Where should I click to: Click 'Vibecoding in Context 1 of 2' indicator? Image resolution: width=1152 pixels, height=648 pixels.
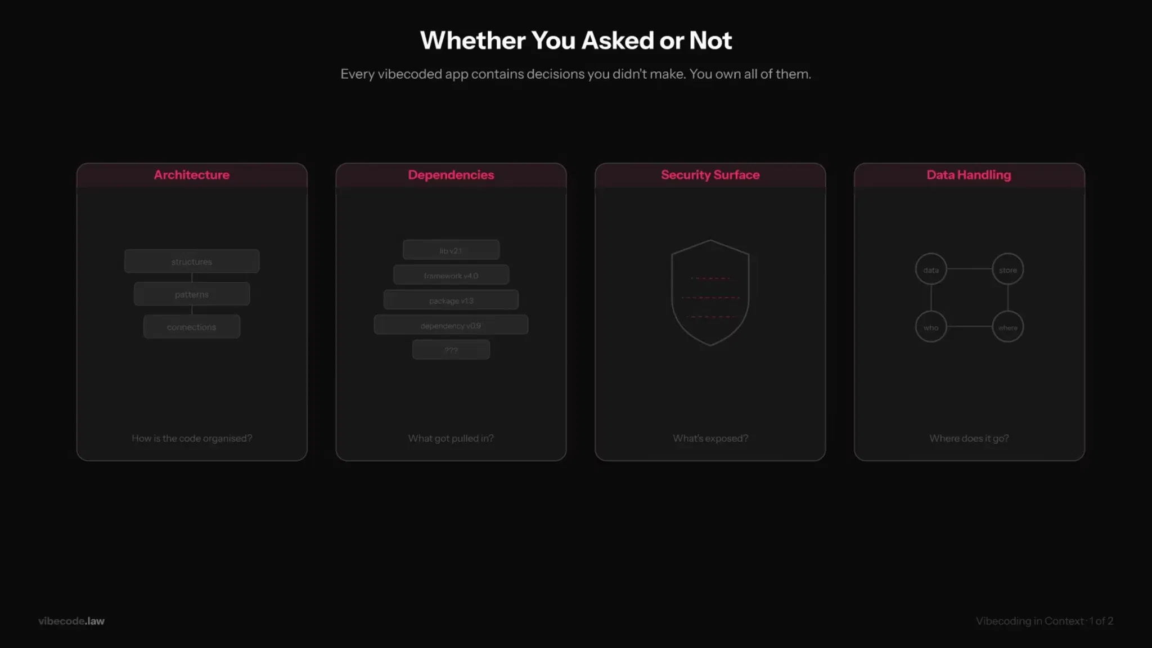pyautogui.click(x=1044, y=621)
